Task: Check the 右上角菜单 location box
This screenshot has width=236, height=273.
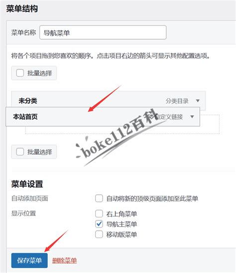Action: pyautogui.click(x=99, y=214)
